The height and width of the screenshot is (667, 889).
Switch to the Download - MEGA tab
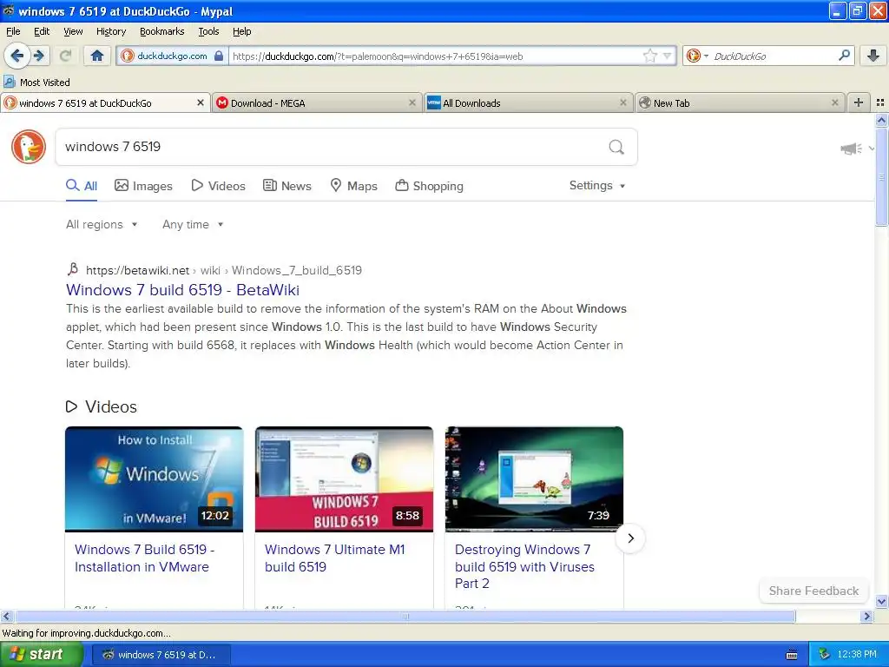tap(316, 102)
